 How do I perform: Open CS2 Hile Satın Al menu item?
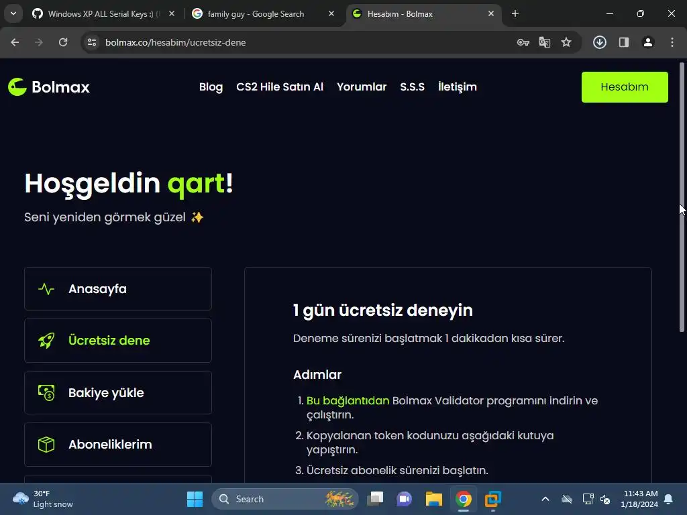[280, 87]
